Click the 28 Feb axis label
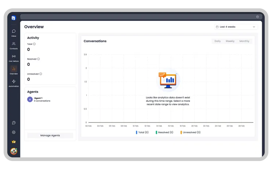The width and height of the screenshot is (272, 169). [x=241, y=126]
